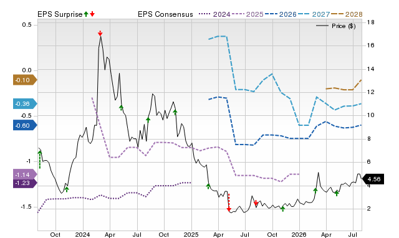Screen dimensions: 399x238
Task: Click the 0.0 label on the EPS axis
Action: pos(27,70)
